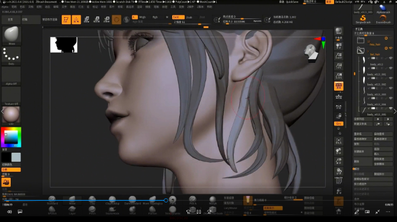Expand the left tray arrow
397x222 pixels.
point(2,111)
